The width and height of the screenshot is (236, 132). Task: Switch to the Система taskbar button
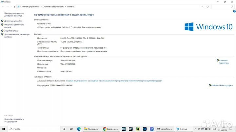(183, 129)
